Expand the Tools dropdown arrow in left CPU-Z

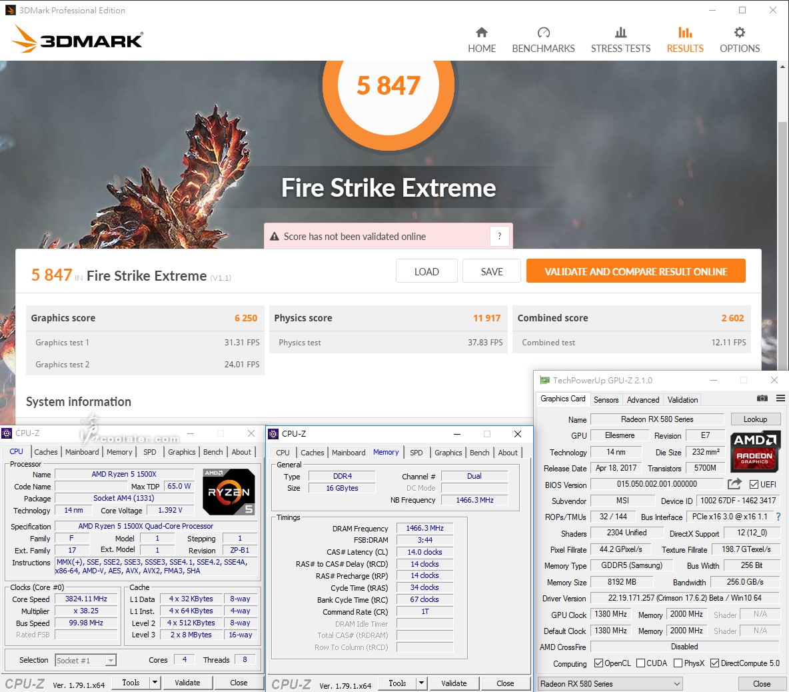click(155, 683)
